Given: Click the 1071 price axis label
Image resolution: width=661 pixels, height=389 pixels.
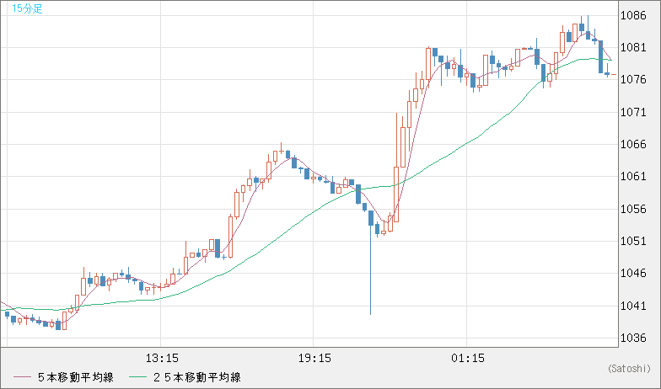Looking at the screenshot, I should click(633, 112).
